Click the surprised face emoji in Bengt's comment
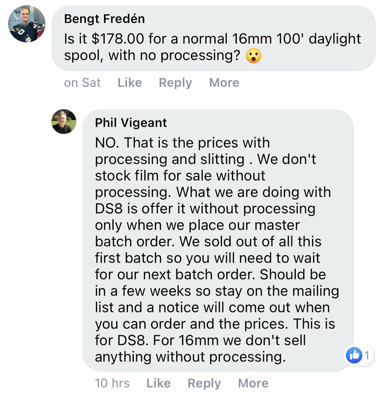 pyautogui.click(x=253, y=56)
